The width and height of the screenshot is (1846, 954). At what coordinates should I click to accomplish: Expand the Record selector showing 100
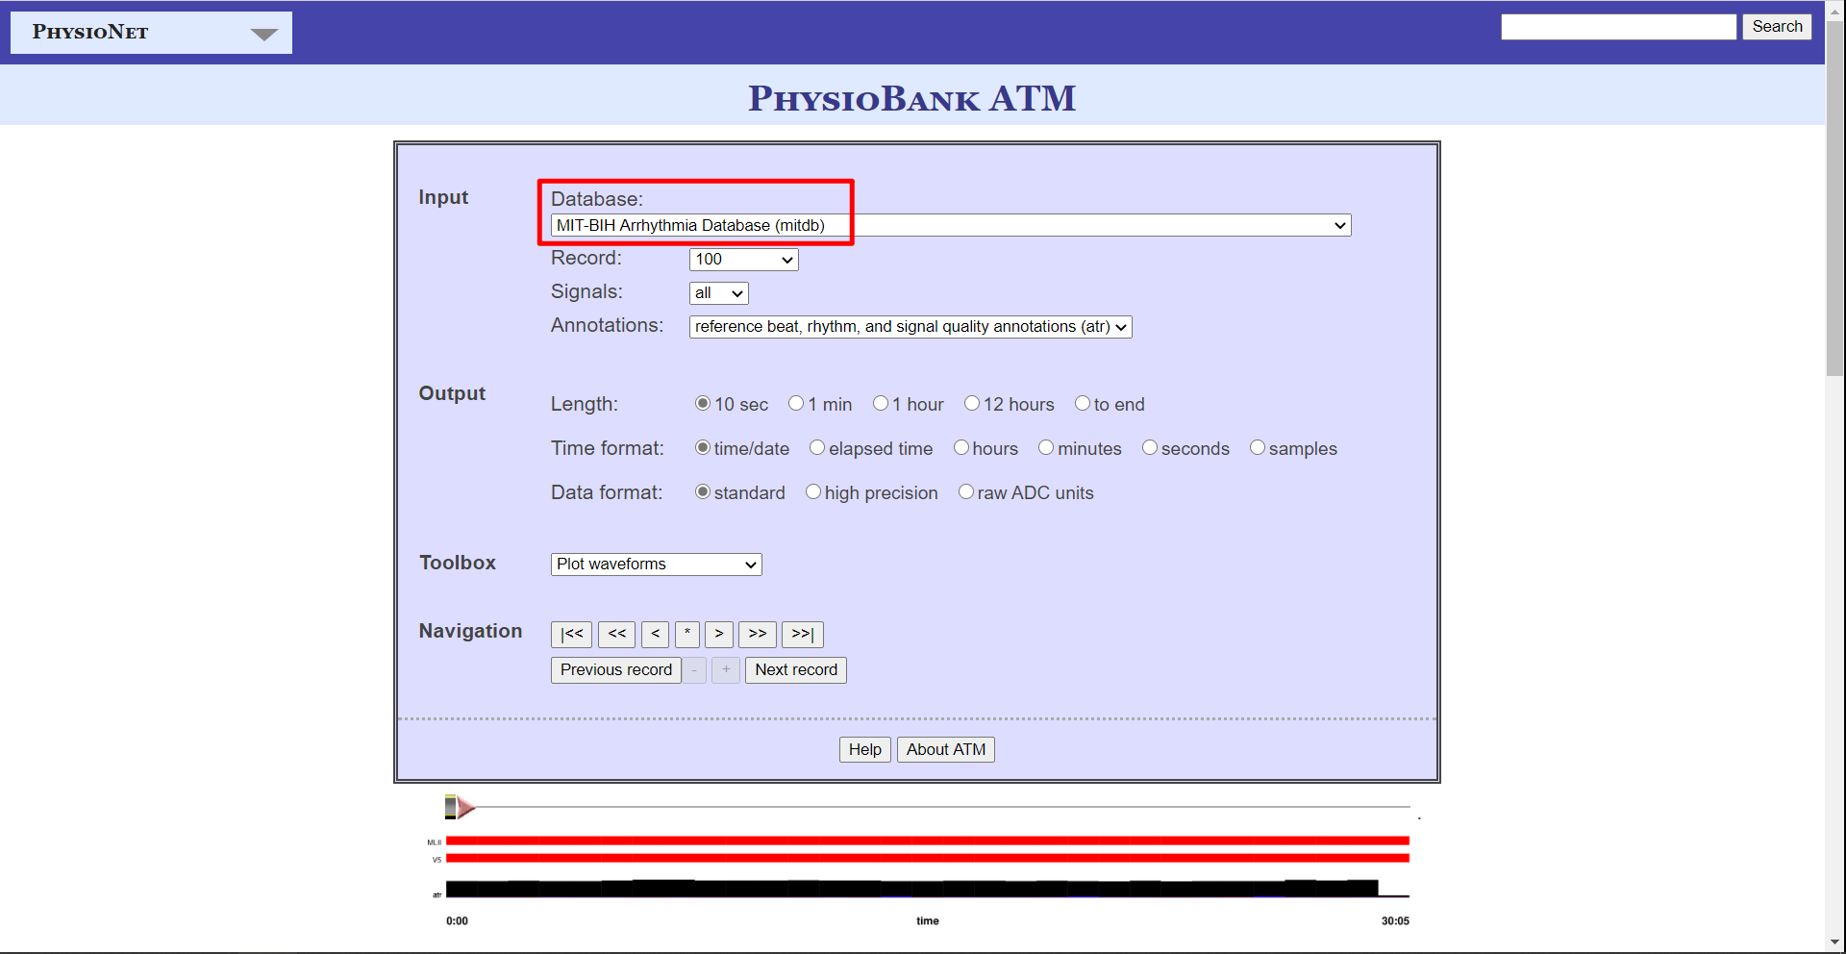coord(743,260)
